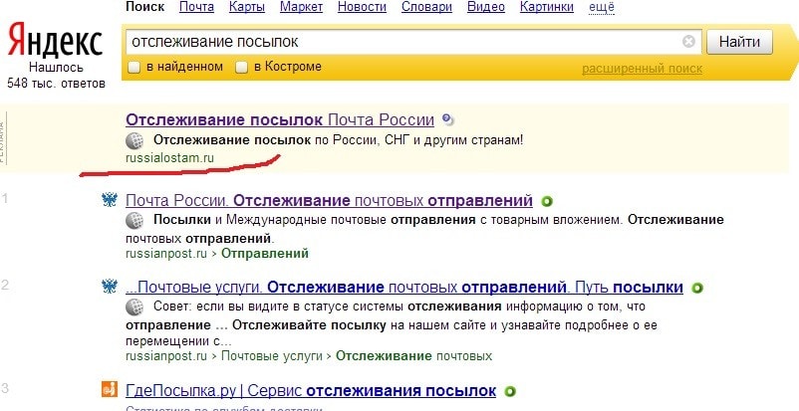Screen dimensions: 799x411
Task: Open 'Почтовые услуги. Отслеживание... Путь посылки' result
Action: 404,288
